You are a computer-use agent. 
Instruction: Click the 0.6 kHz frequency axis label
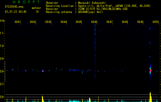(2, 97)
